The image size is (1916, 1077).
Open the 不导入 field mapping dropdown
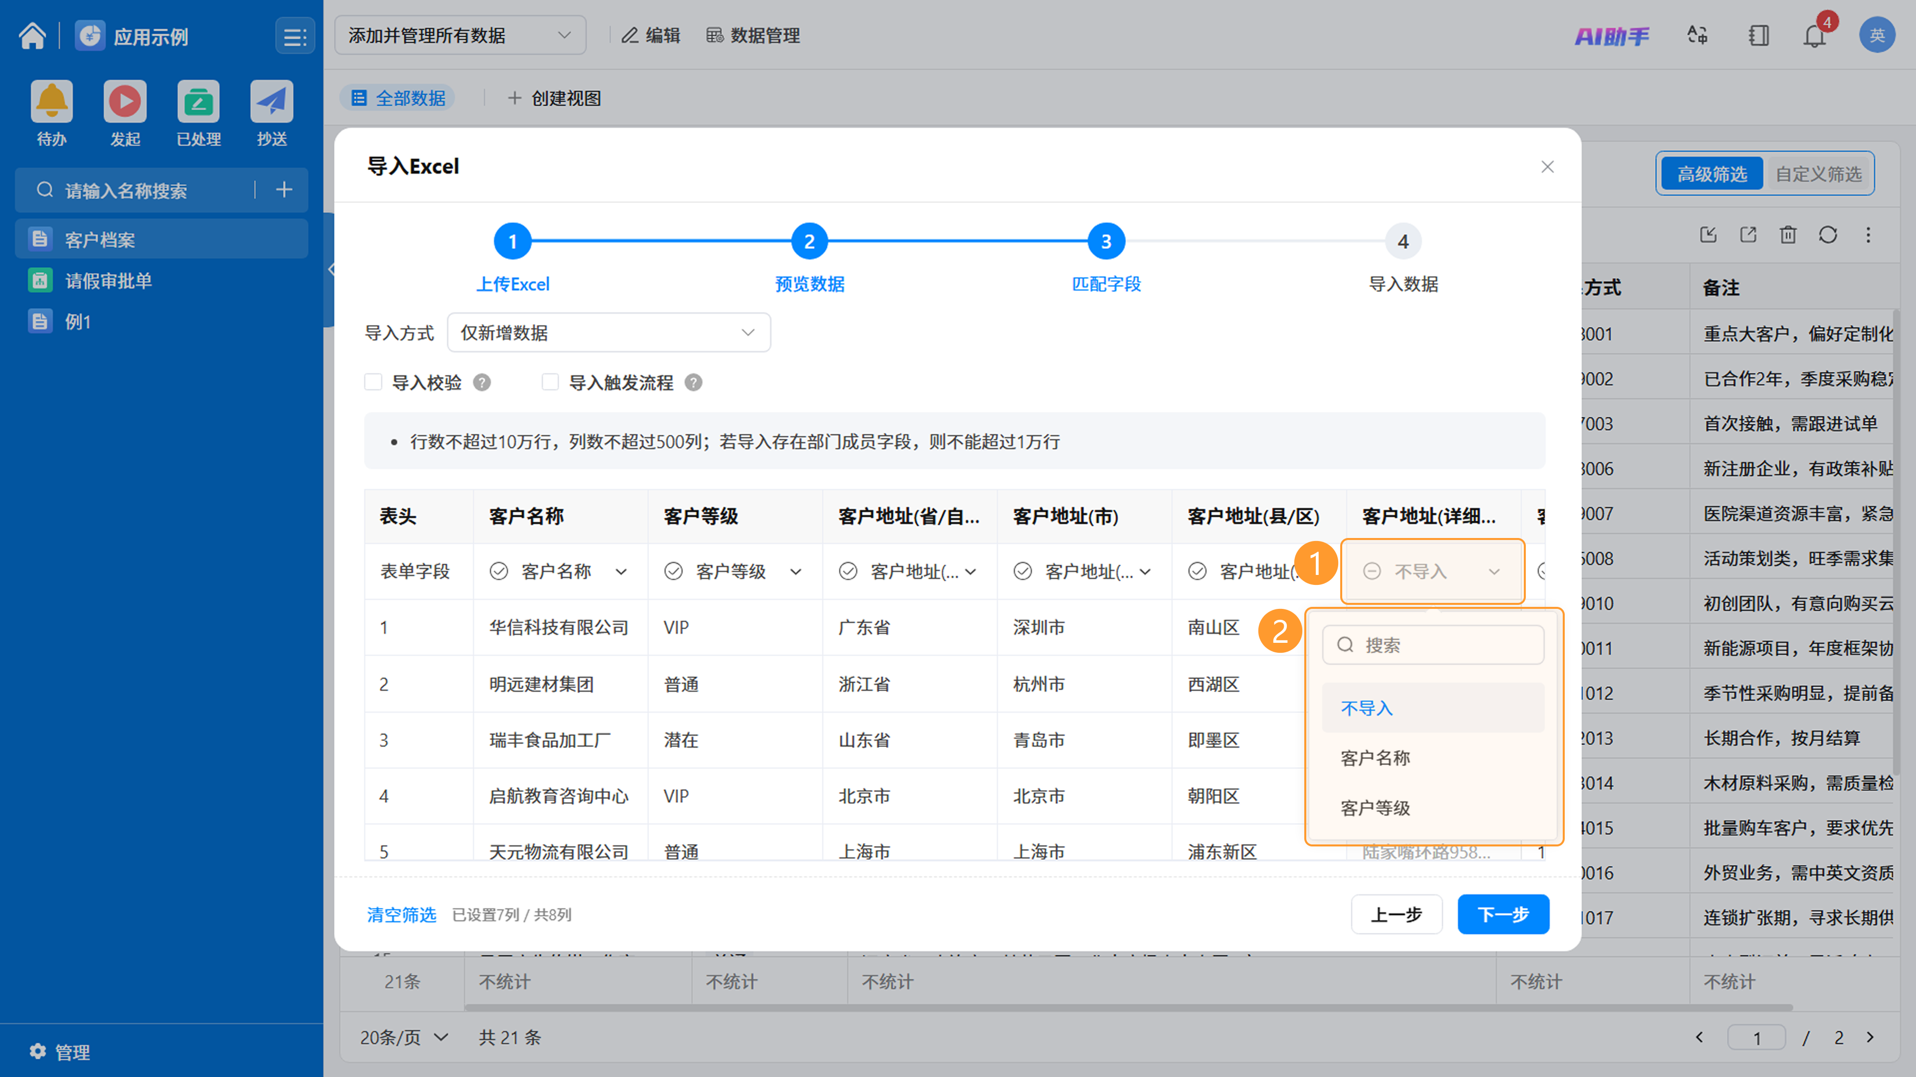(x=1433, y=571)
